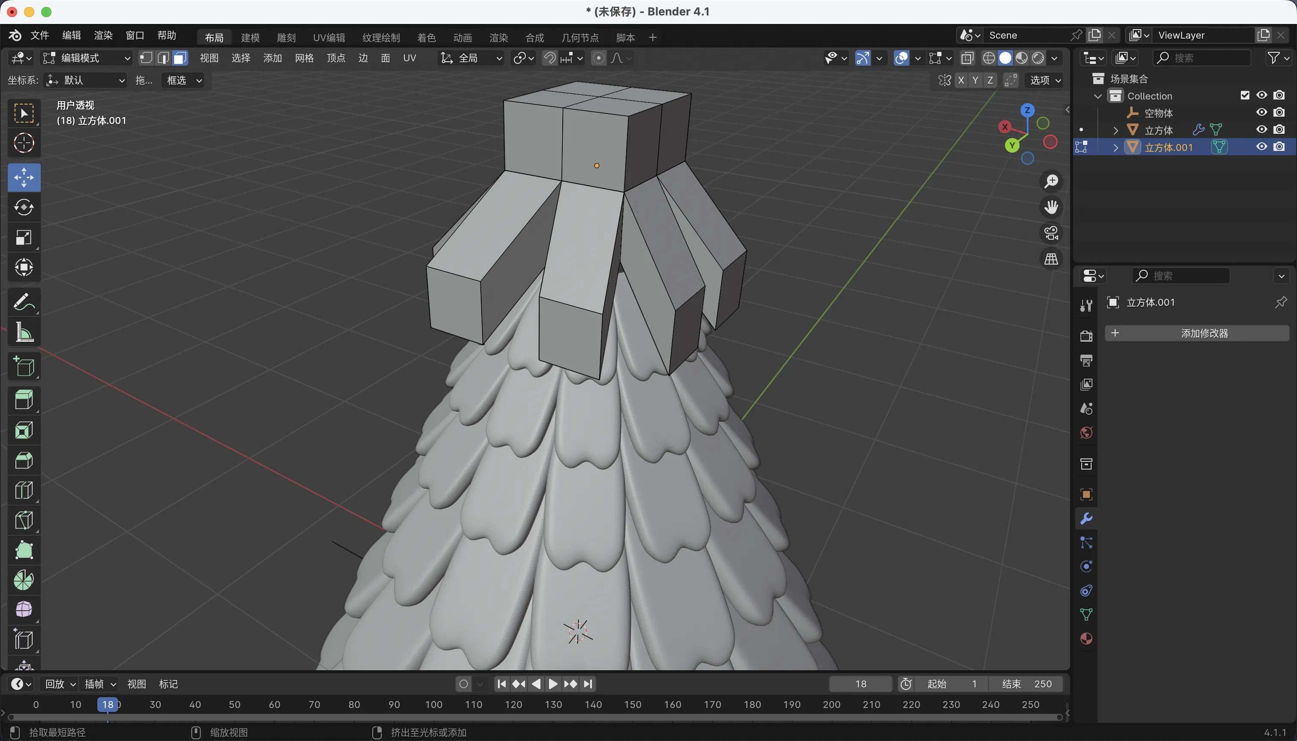Uncheck Collection exclude checkbox

pos(1245,95)
